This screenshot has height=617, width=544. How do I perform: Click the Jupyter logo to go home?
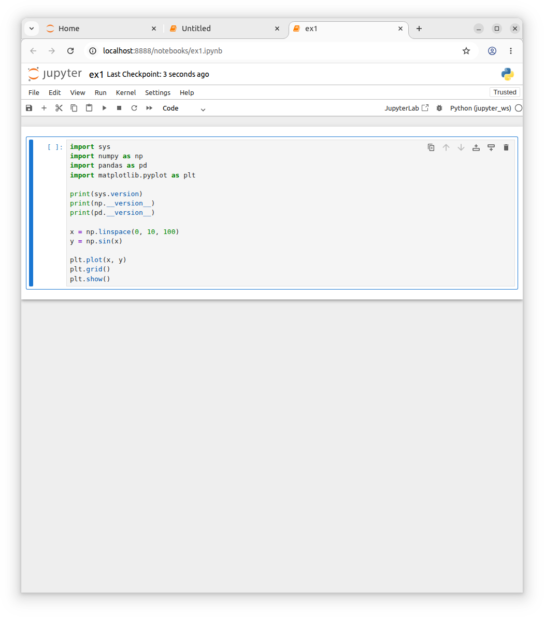pyautogui.click(x=54, y=74)
